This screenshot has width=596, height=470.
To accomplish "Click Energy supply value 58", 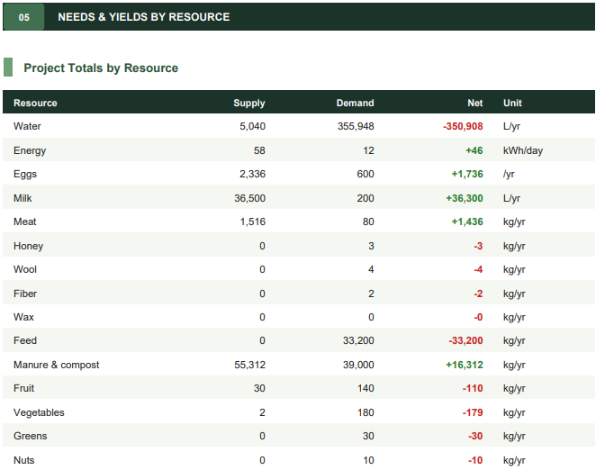I will point(259,150).
